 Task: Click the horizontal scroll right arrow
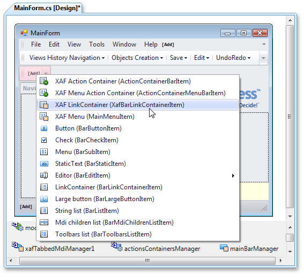click(280, 260)
